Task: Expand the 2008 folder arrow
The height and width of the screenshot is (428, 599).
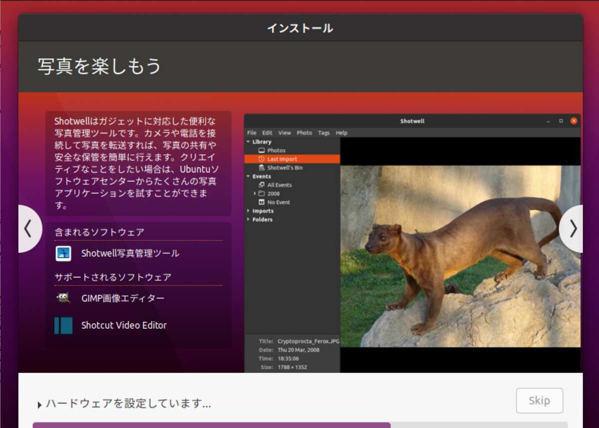Action: 255,194
